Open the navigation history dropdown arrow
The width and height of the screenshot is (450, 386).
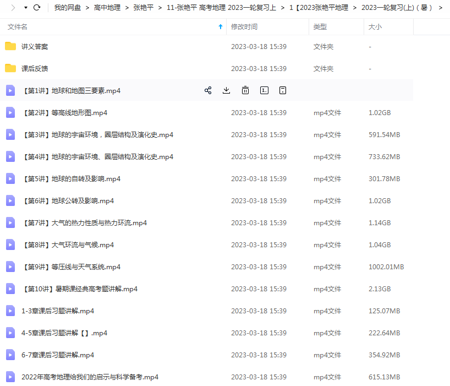click(25, 8)
